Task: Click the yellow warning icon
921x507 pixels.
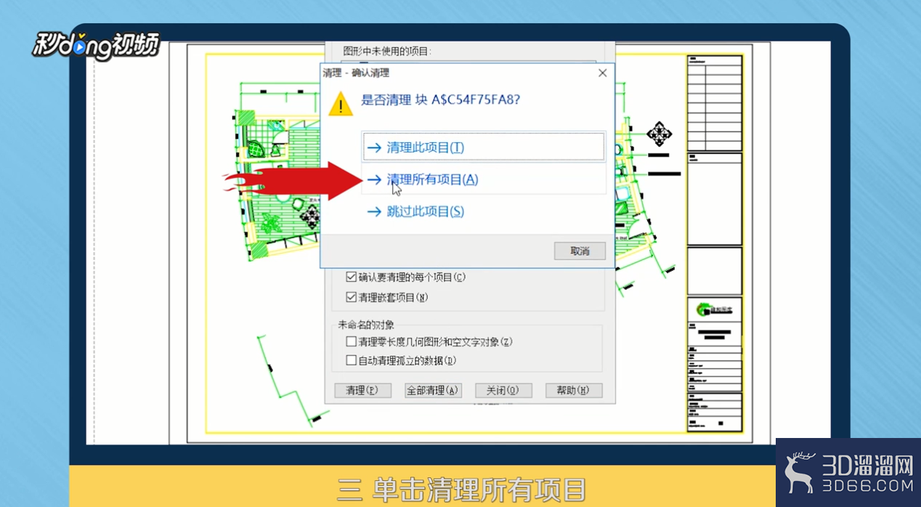Action: tap(341, 104)
